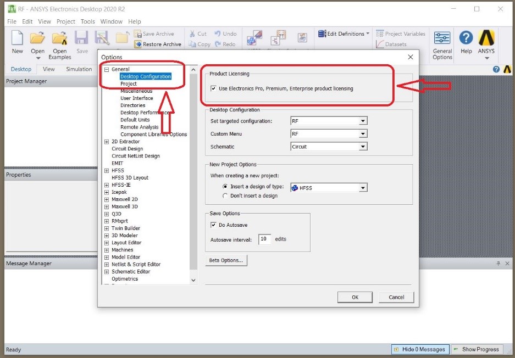This screenshot has height=358, width=515.
Task: Click the small blue help icon beside the ribbon tabs
Action: [x=496, y=69]
